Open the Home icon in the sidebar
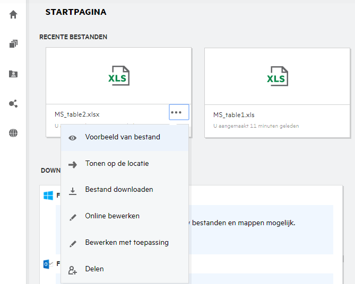This screenshot has width=355, height=284. (x=13, y=14)
